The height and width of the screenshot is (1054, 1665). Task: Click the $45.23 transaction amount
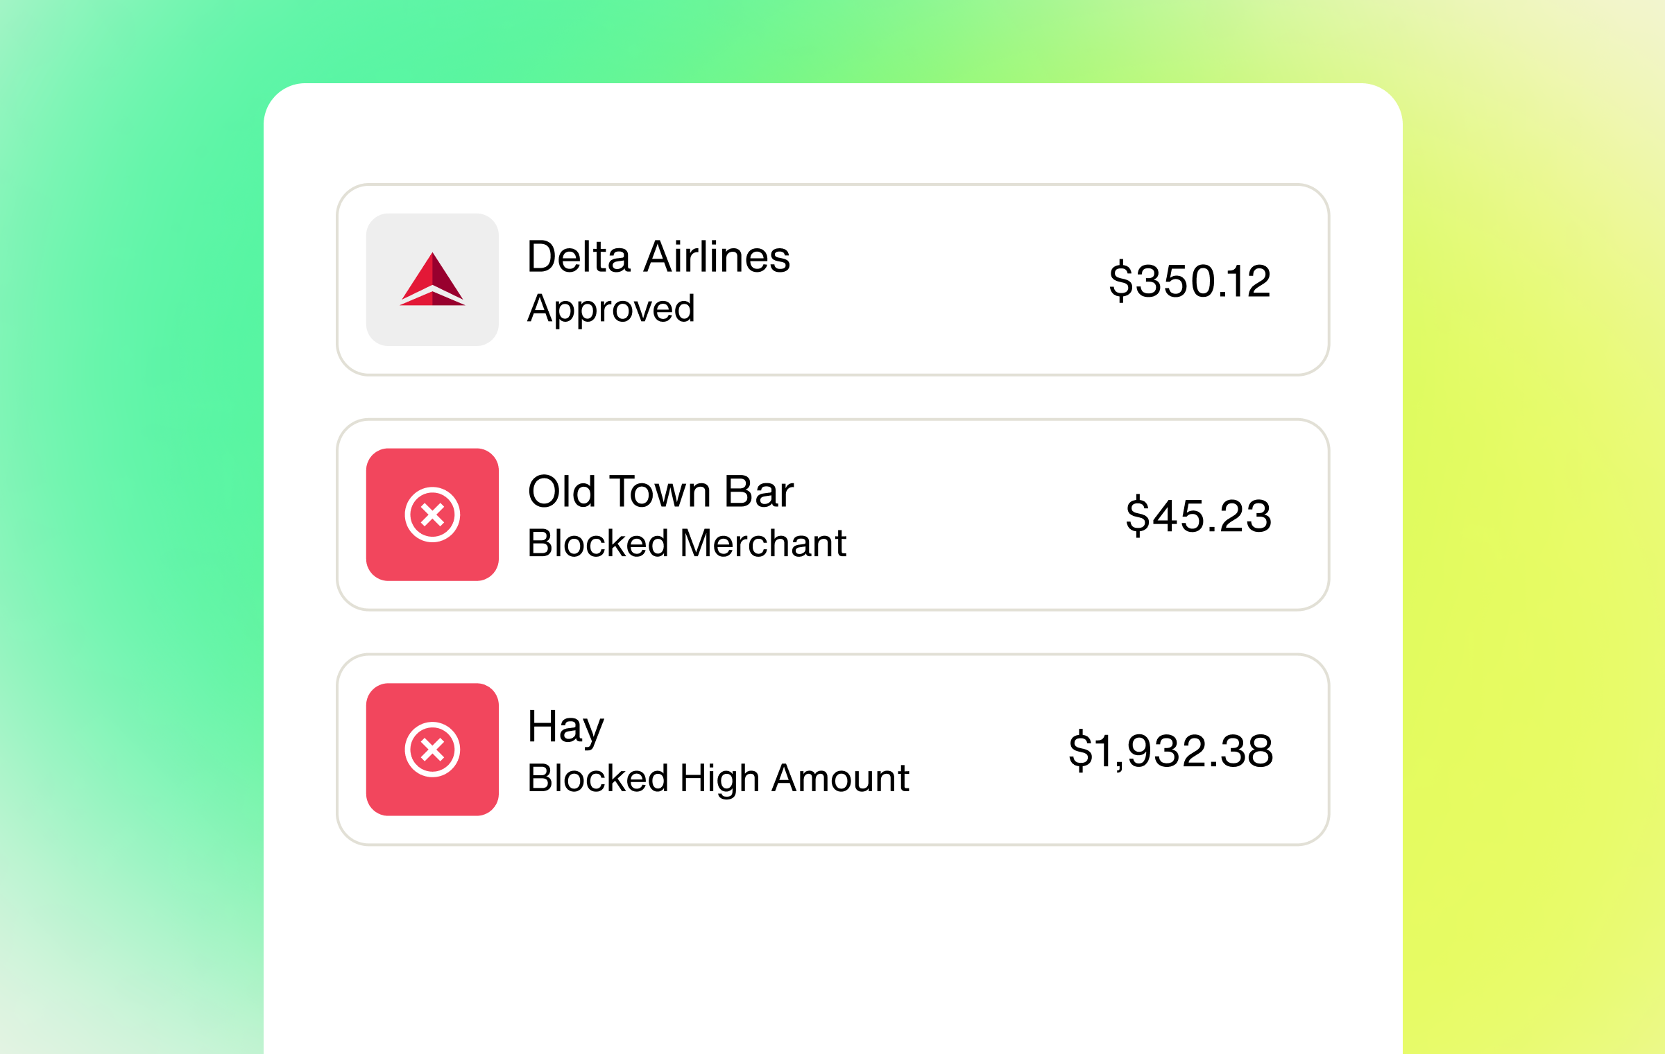pyautogui.click(x=1198, y=516)
